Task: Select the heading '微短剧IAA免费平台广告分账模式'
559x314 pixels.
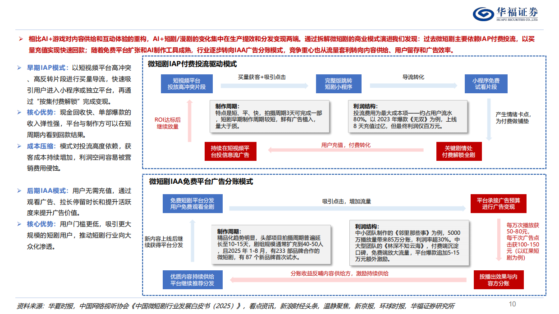Action: tap(201, 182)
